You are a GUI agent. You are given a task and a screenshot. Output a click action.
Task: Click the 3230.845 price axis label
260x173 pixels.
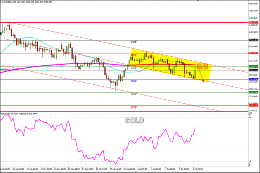(x=253, y=96)
